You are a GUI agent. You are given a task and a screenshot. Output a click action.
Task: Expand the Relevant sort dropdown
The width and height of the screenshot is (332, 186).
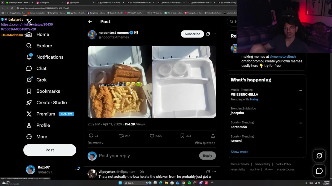click(x=95, y=143)
